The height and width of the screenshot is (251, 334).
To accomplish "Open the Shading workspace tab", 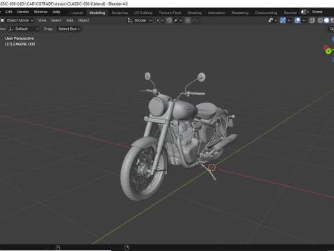I will (x=194, y=13).
